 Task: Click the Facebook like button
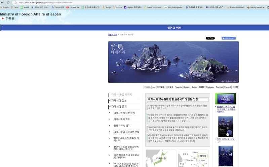(228, 38)
